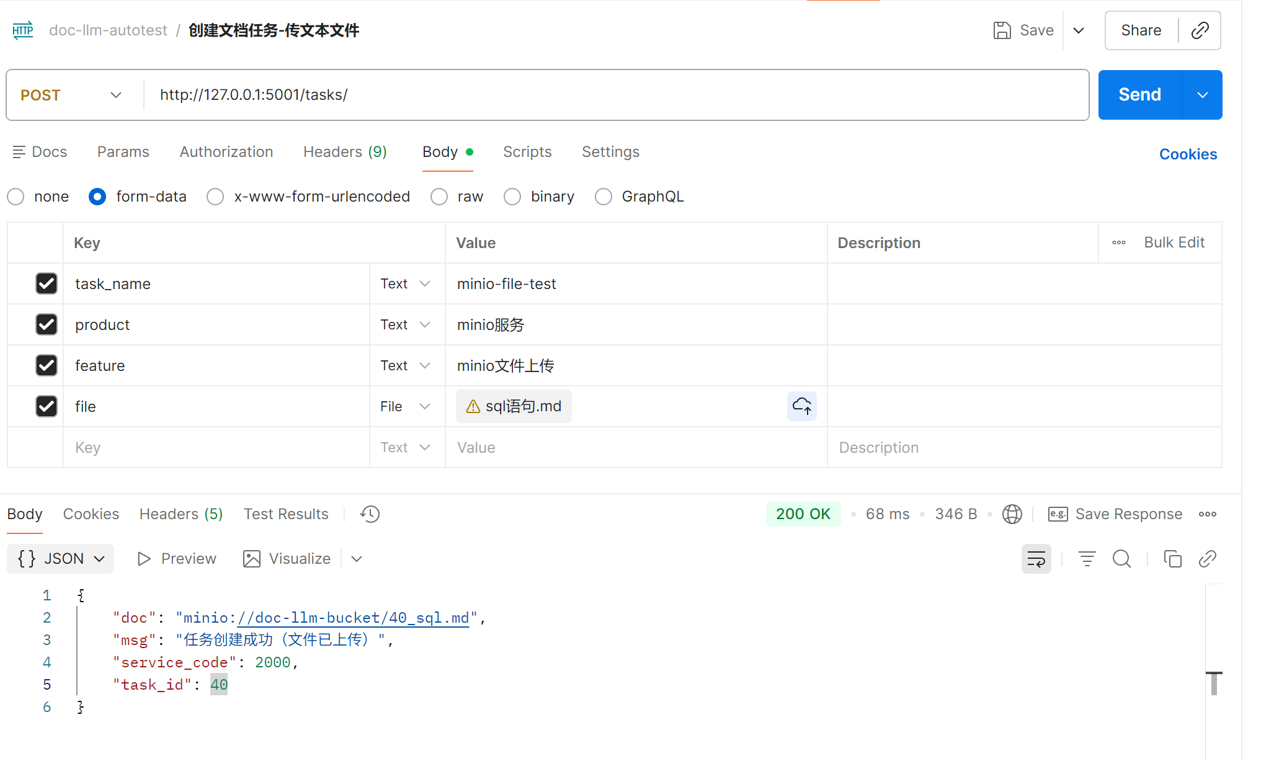
Task: Click the network globe icon
Action: [1012, 514]
